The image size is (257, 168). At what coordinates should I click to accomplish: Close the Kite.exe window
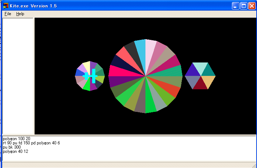pyautogui.click(x=252, y=6)
